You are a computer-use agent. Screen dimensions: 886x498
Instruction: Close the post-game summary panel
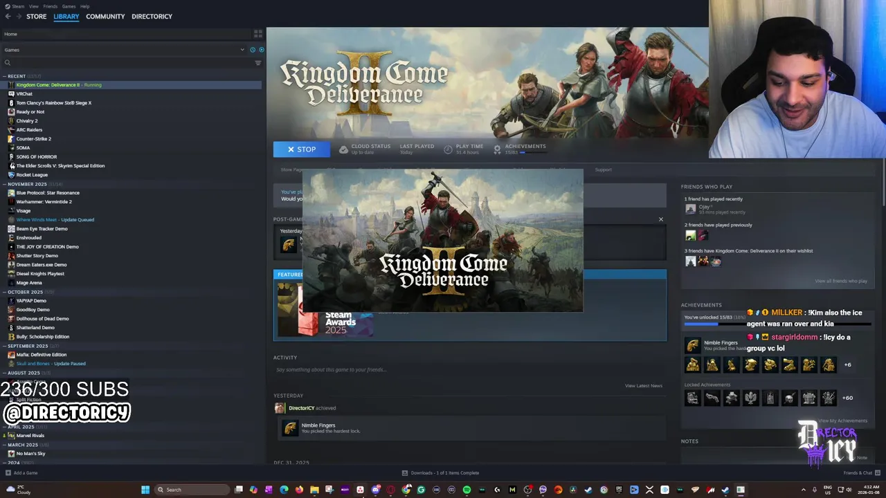(660, 219)
